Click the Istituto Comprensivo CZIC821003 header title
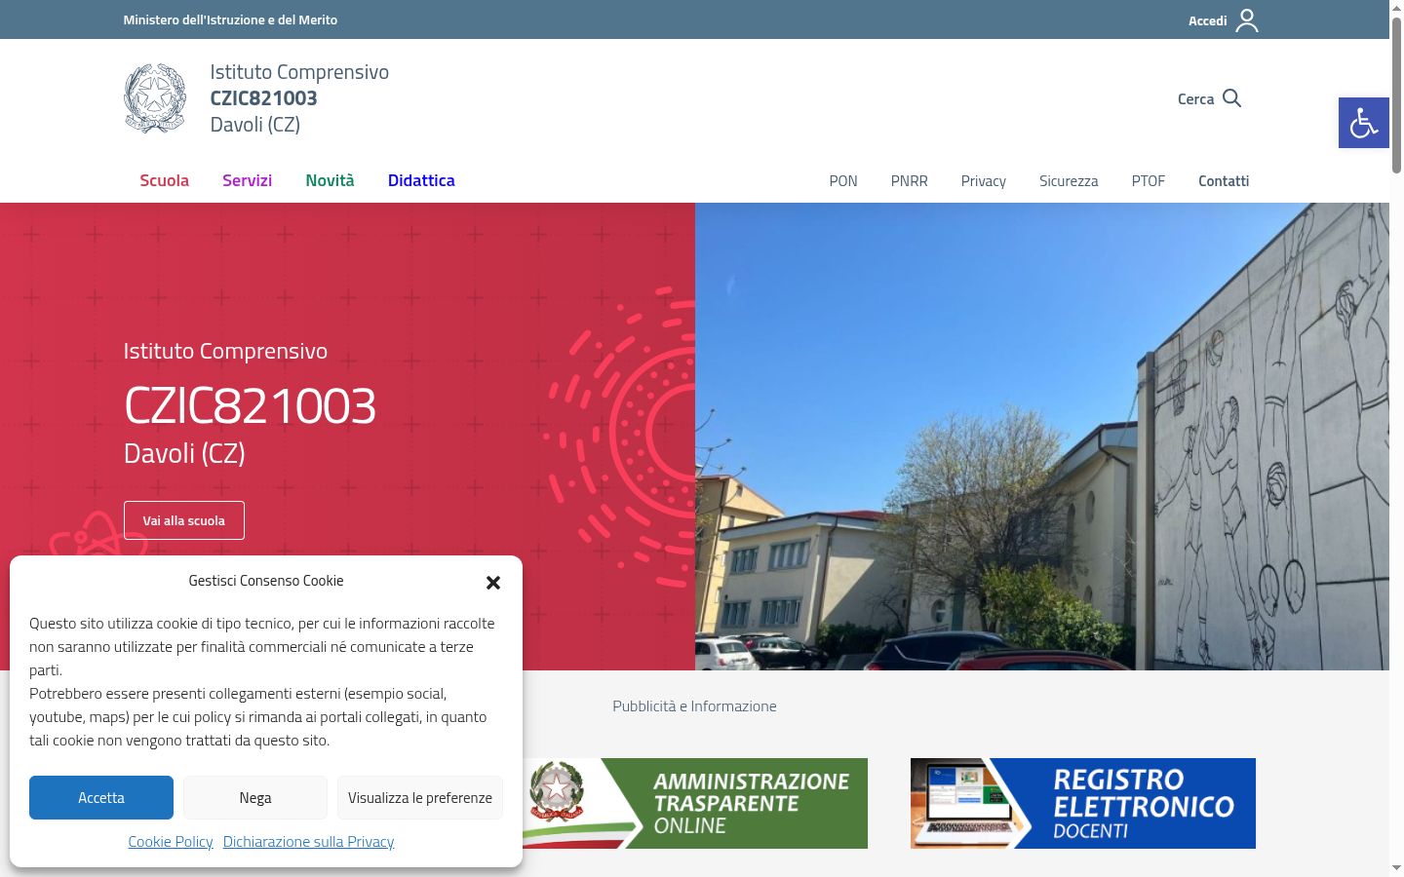This screenshot has width=1404, height=877. pos(299,98)
